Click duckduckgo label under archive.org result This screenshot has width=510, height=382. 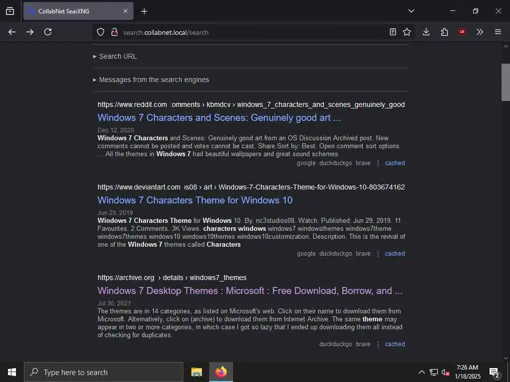click(336, 344)
